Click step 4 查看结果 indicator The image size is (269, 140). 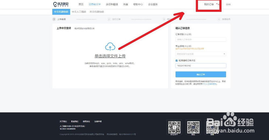click(x=224, y=19)
